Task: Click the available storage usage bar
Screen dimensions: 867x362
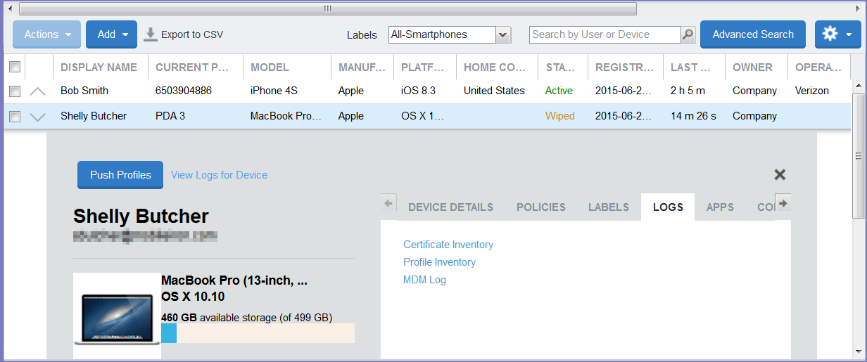Action: tap(258, 333)
